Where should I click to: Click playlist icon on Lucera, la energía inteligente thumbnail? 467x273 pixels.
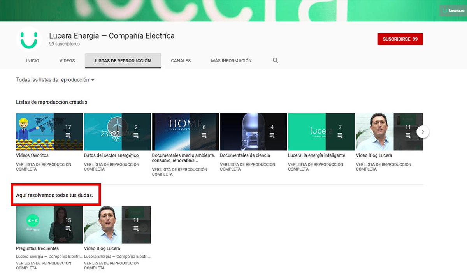pyautogui.click(x=340, y=136)
